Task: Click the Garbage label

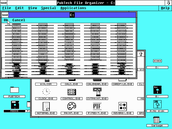Action: 157,126
